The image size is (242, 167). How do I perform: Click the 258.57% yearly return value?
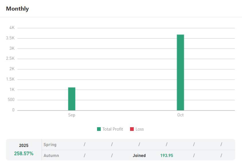tap(24, 154)
